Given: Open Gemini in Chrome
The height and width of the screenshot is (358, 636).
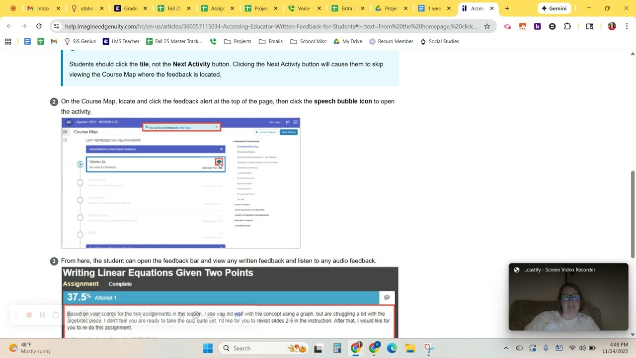Looking at the screenshot, I should coord(554,8).
